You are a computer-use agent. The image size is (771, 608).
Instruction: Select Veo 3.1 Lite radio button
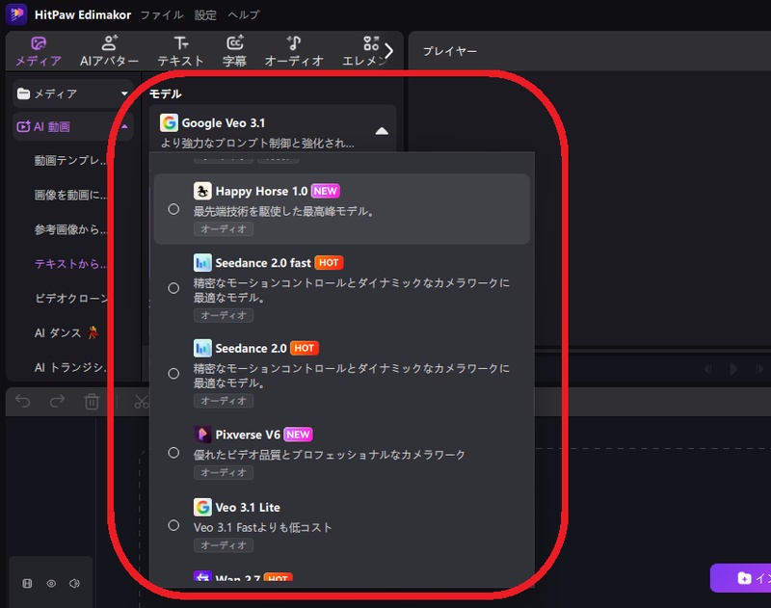point(173,525)
